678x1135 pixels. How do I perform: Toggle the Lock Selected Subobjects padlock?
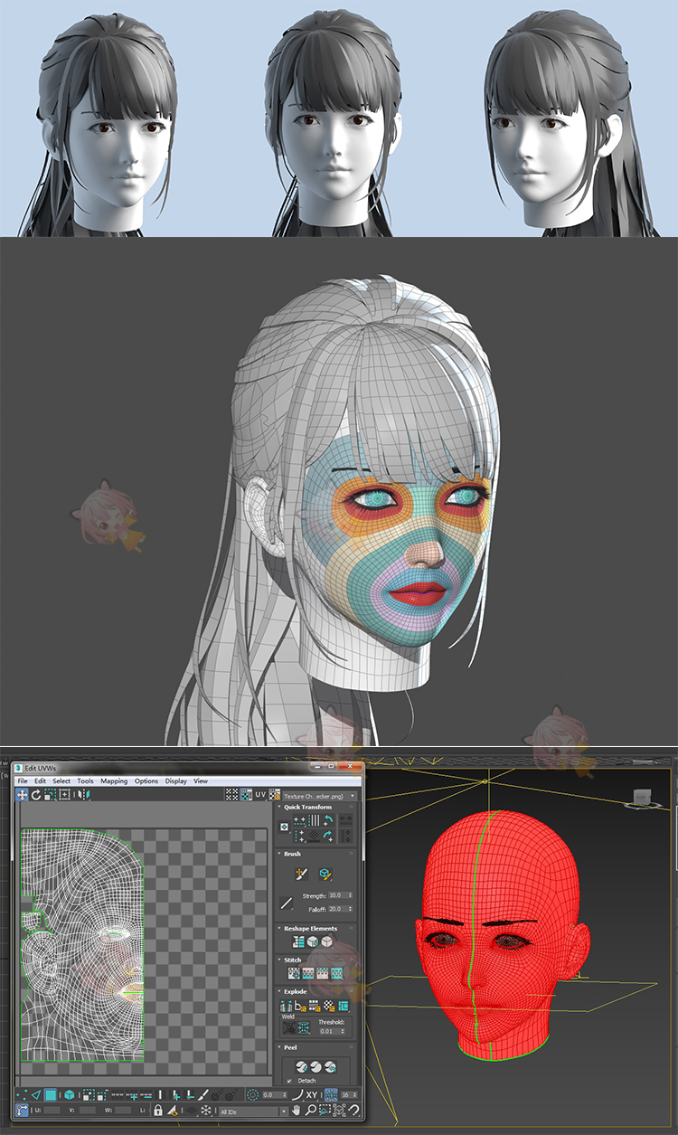(x=157, y=1111)
